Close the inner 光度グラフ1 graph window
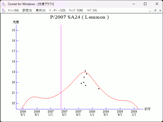 point(160,10)
